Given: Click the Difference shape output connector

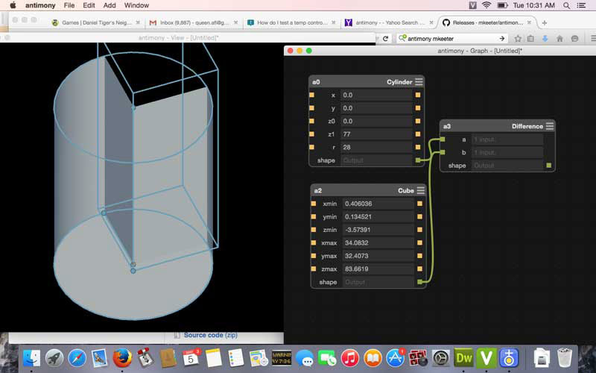Looking at the screenshot, I should pos(548,165).
